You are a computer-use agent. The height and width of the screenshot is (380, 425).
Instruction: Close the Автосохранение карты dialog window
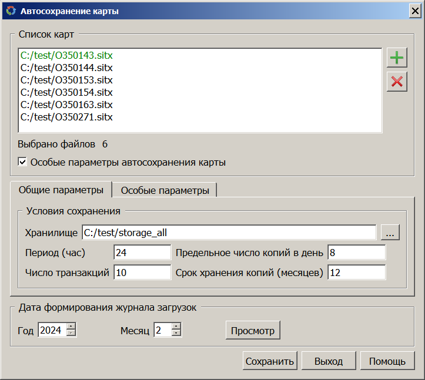414,11
